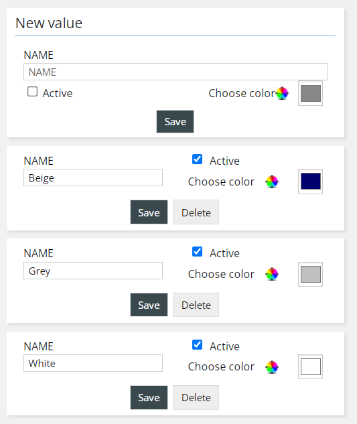Click the gray swatch in New value form
The width and height of the screenshot is (357, 424).
(311, 93)
